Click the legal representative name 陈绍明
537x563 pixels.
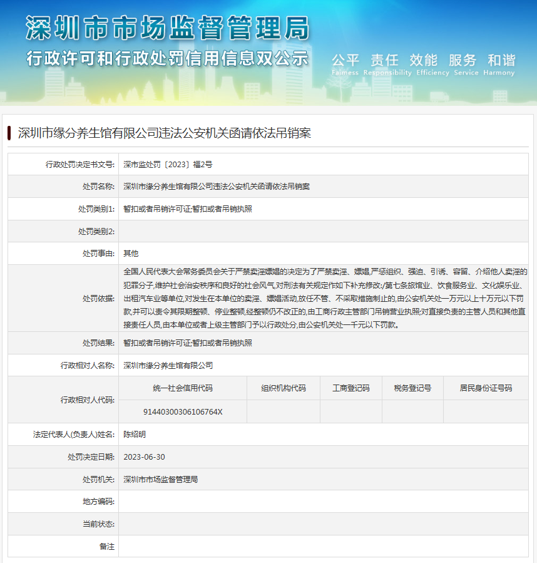pyautogui.click(x=134, y=435)
